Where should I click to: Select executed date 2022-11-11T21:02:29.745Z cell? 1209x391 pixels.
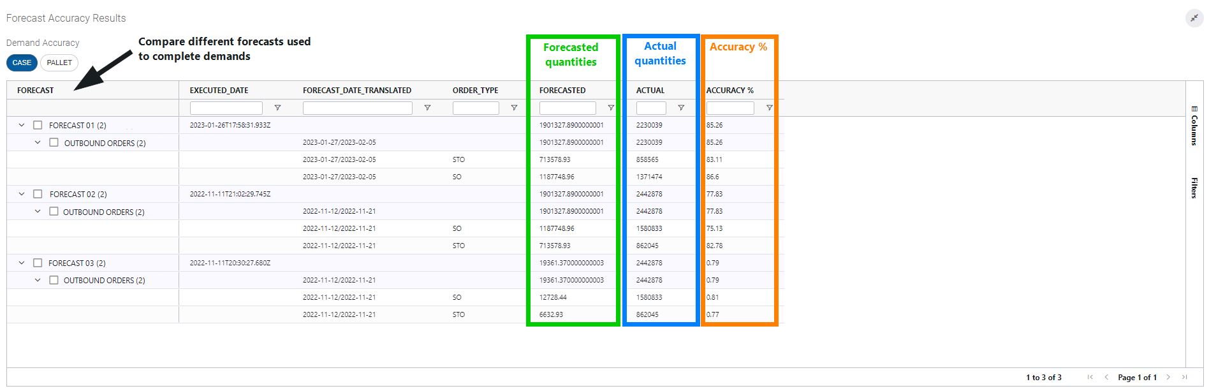(230, 194)
